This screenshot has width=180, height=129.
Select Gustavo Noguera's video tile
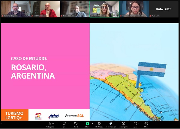pos(15,9)
